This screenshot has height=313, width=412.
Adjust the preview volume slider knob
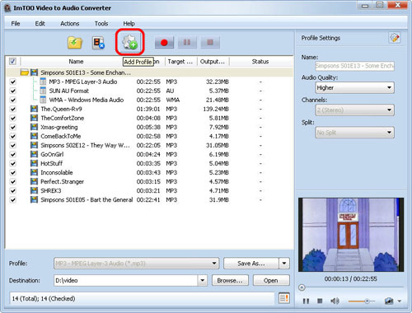coord(367,301)
